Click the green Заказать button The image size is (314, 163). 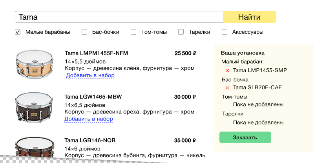(245, 137)
